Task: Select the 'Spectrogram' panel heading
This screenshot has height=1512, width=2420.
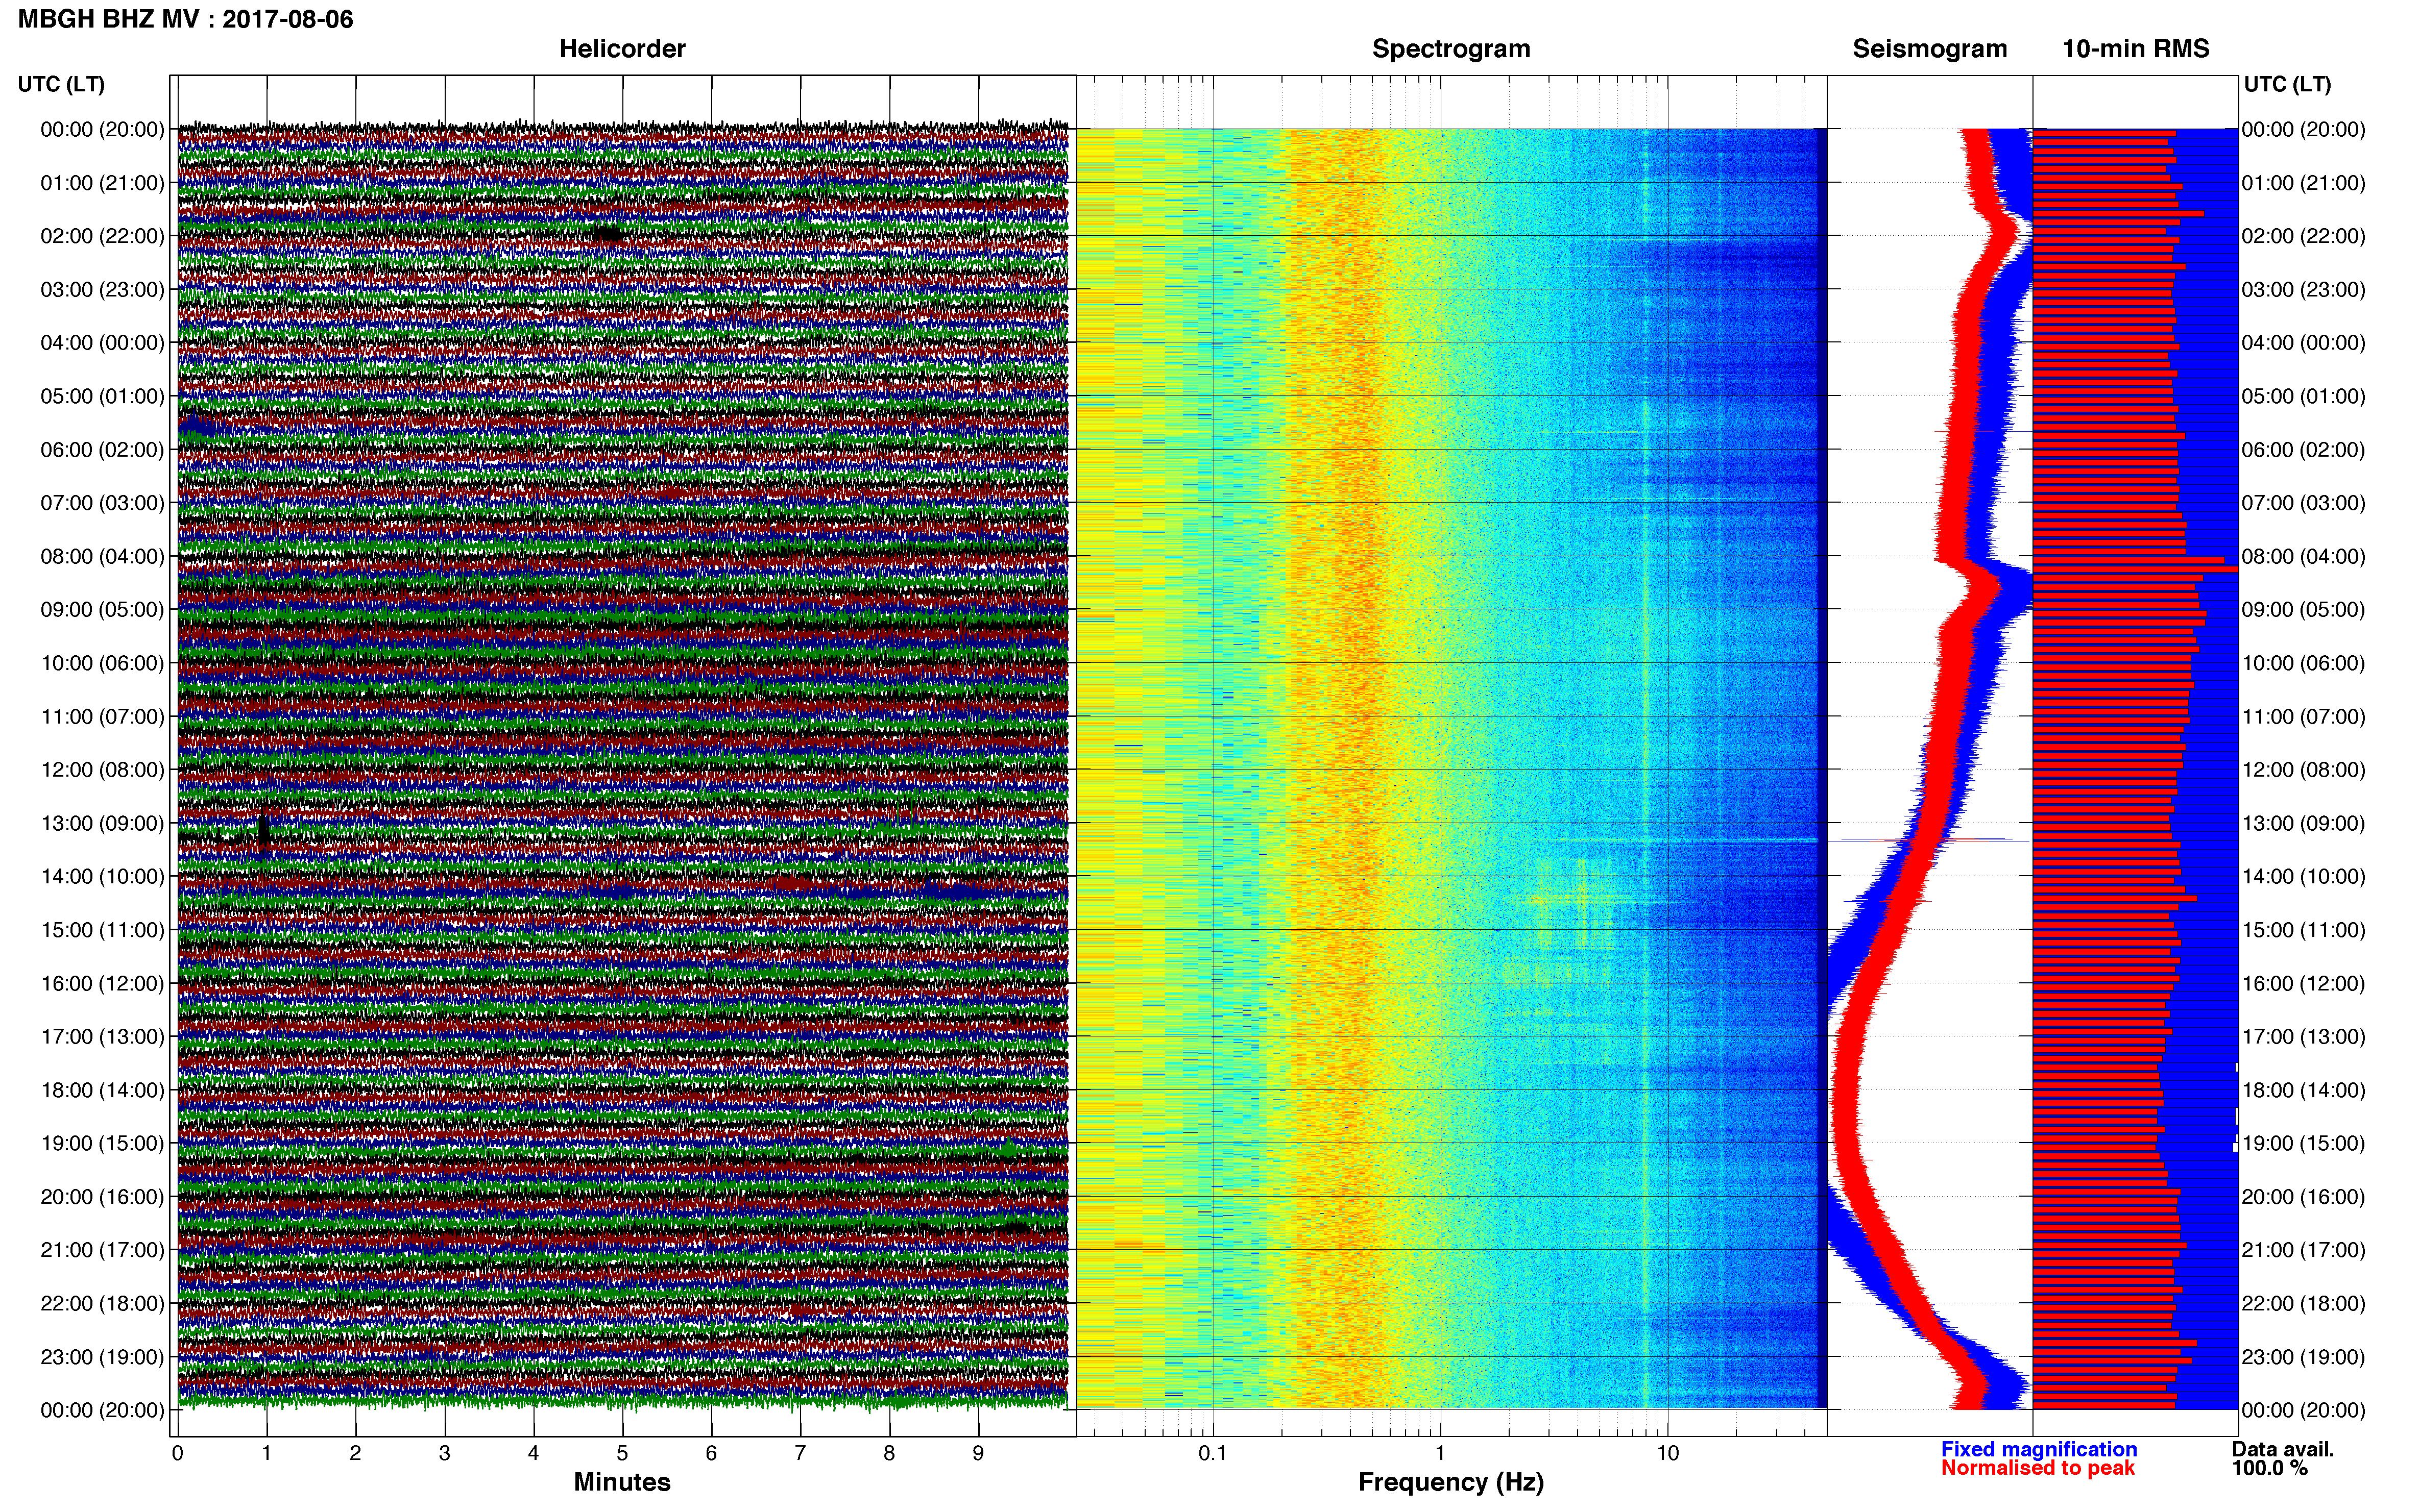Action: [1450, 49]
